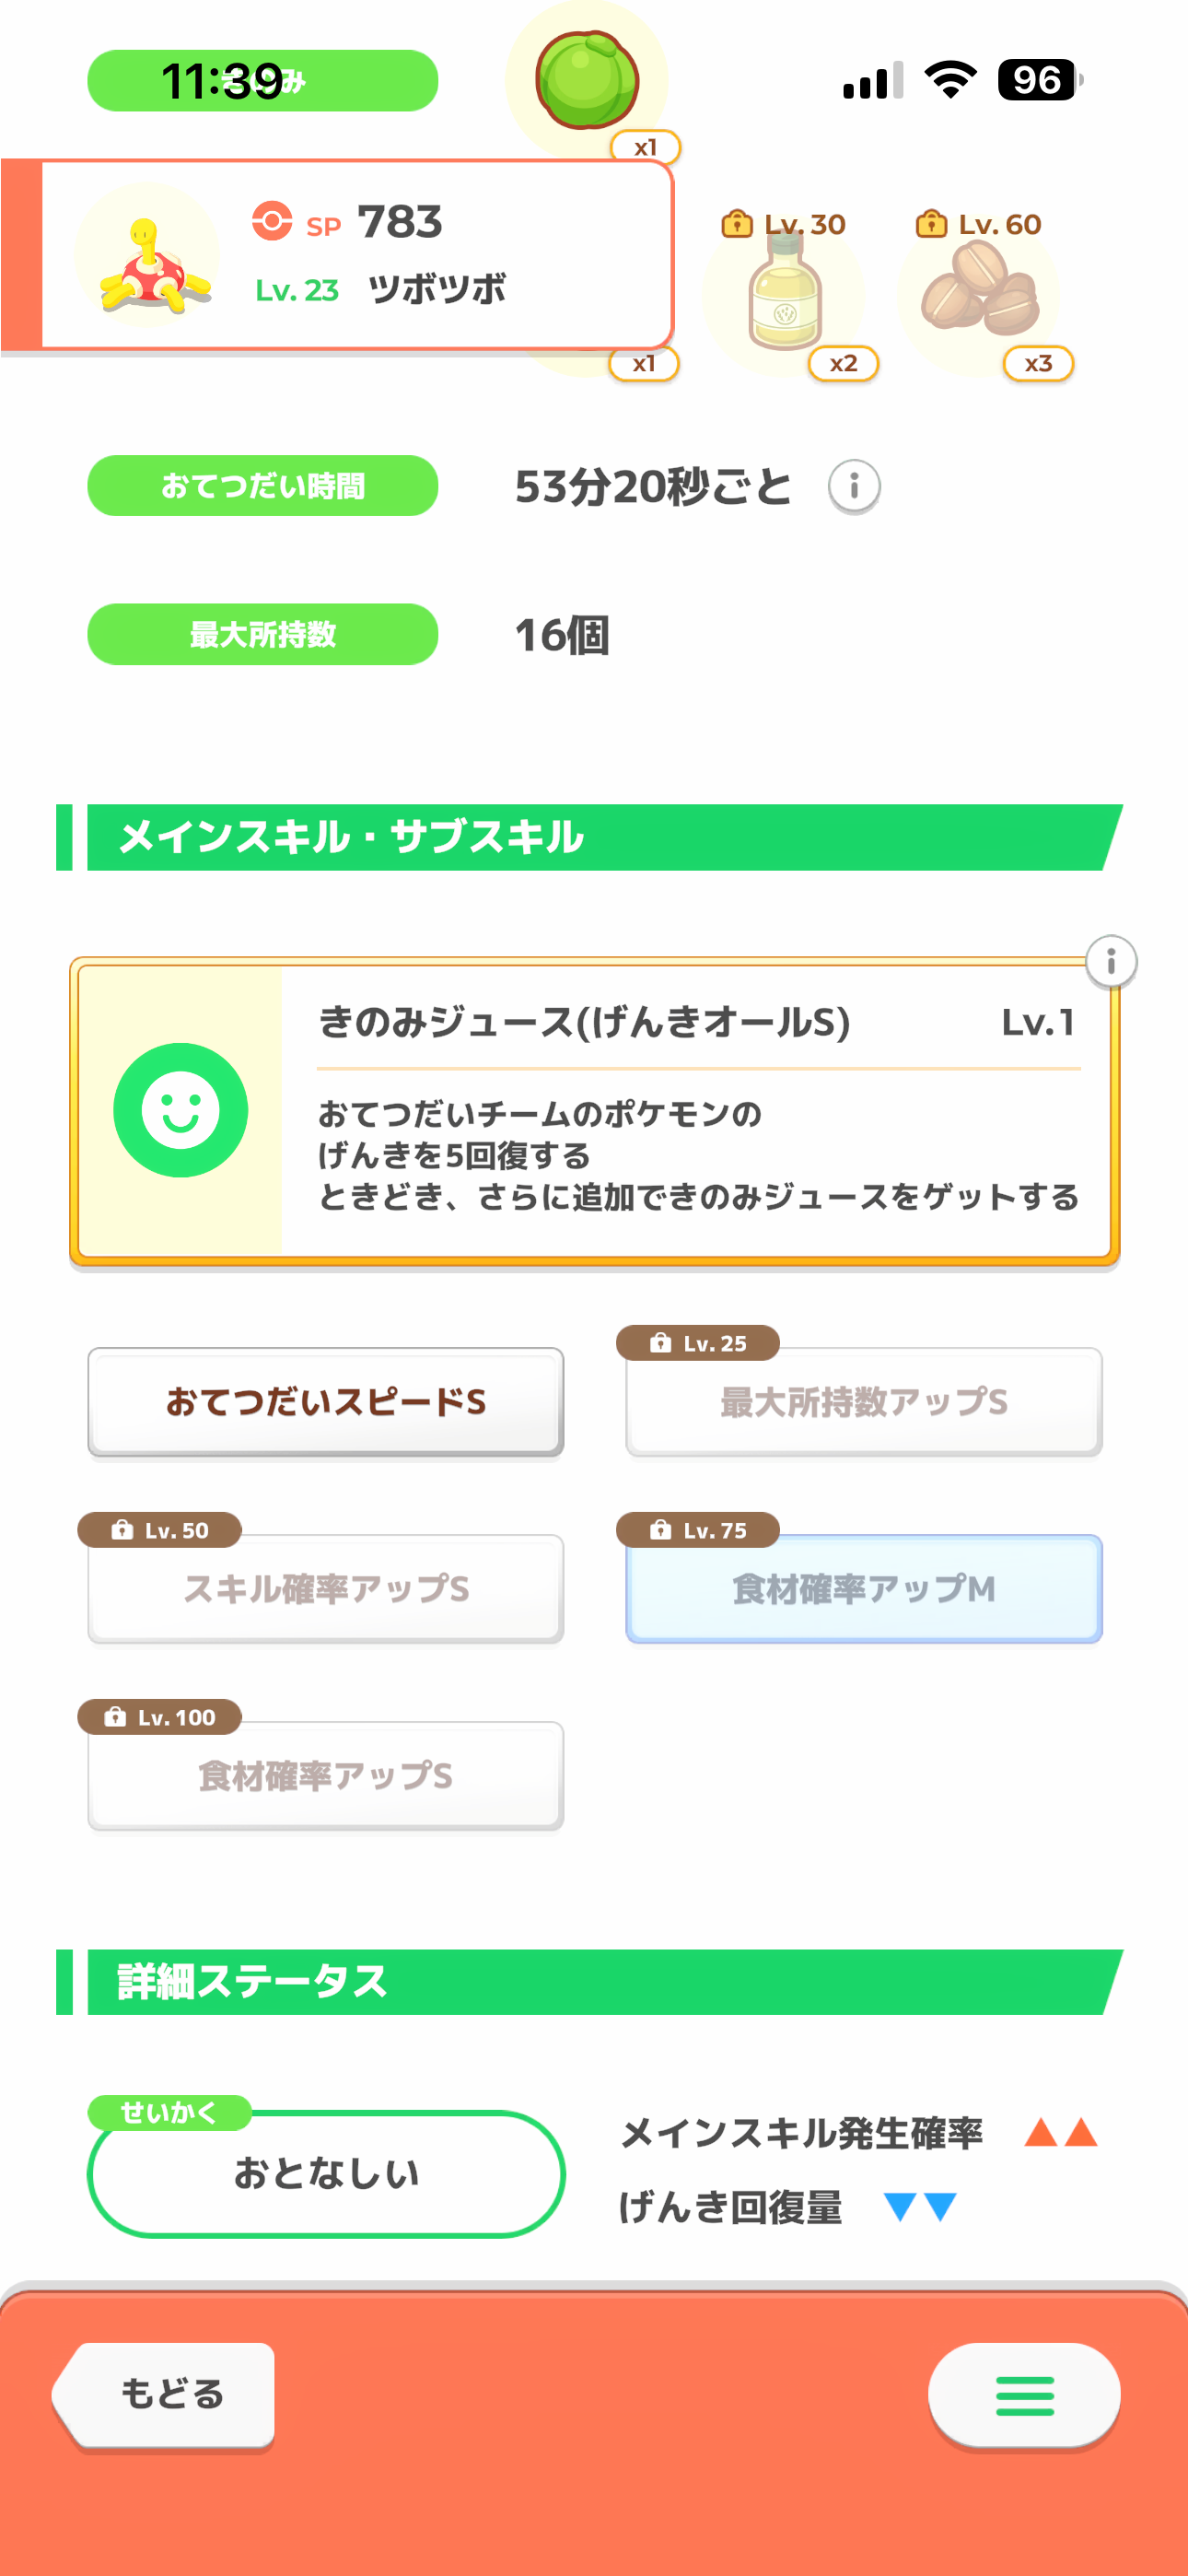Open the green hamburger menu

click(1024, 2396)
